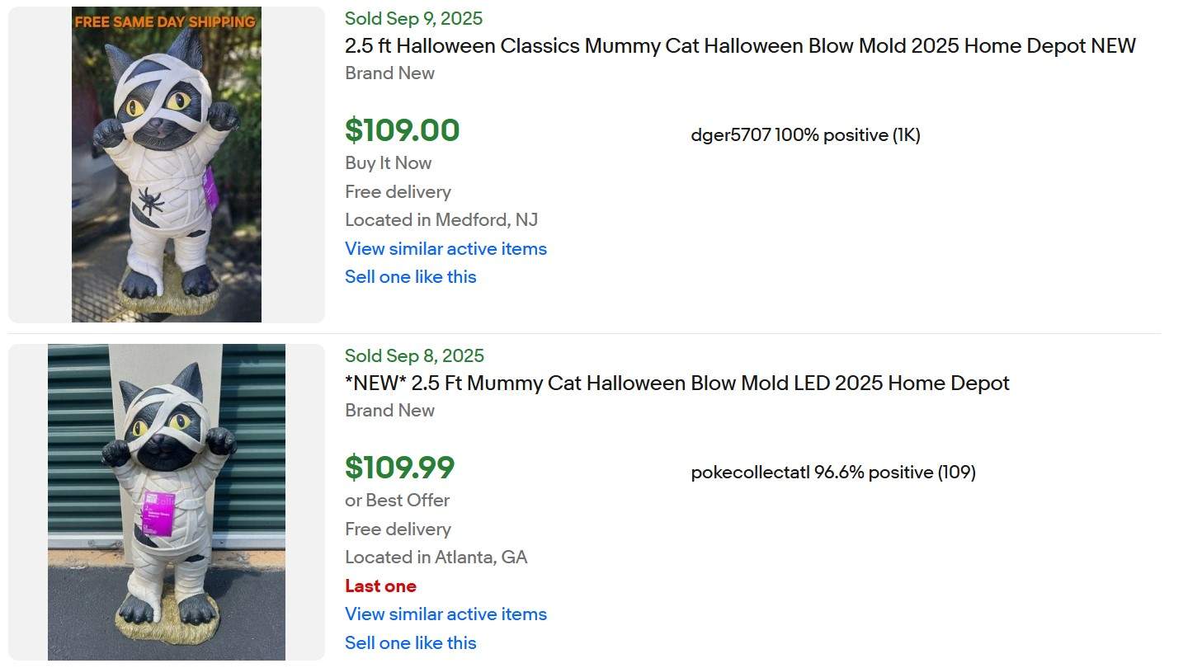Click the Last one indicator
The width and height of the screenshot is (1188, 668).
(x=380, y=586)
